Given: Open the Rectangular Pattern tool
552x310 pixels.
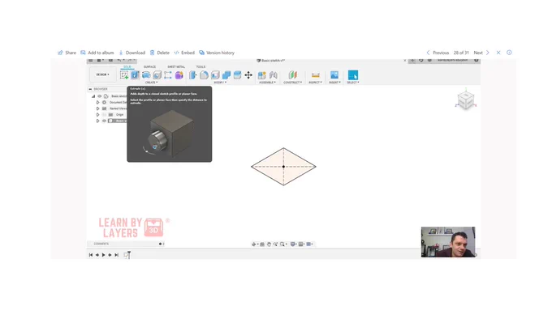Looking at the screenshot, I should (x=168, y=74).
